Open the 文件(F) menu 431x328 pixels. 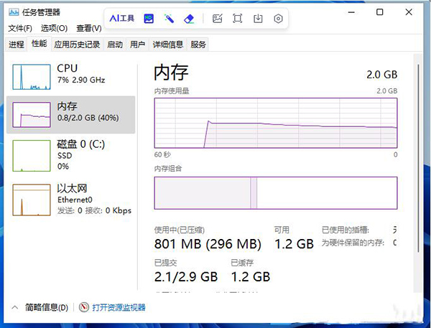20,29
